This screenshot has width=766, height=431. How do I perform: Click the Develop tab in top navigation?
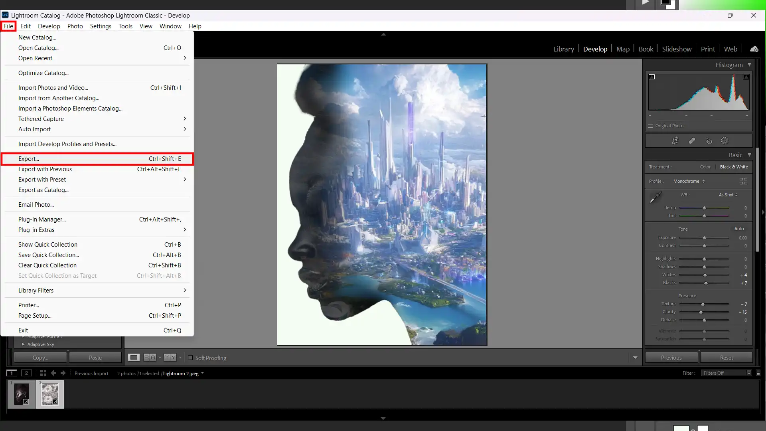tap(595, 48)
